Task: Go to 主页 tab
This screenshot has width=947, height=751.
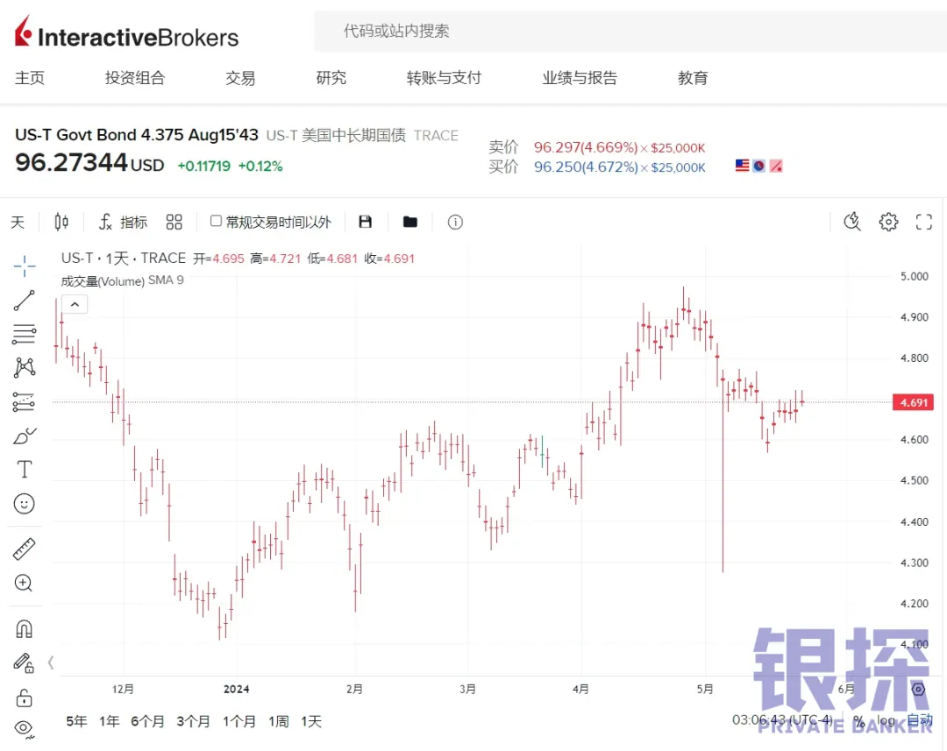Action: 30,78
